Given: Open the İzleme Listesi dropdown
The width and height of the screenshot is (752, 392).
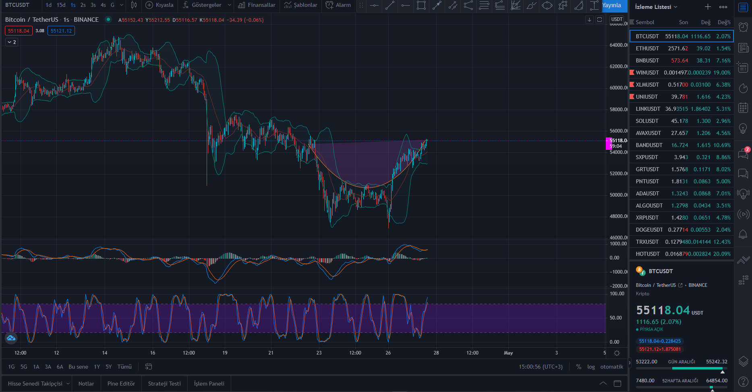Looking at the screenshot, I should click(656, 7).
